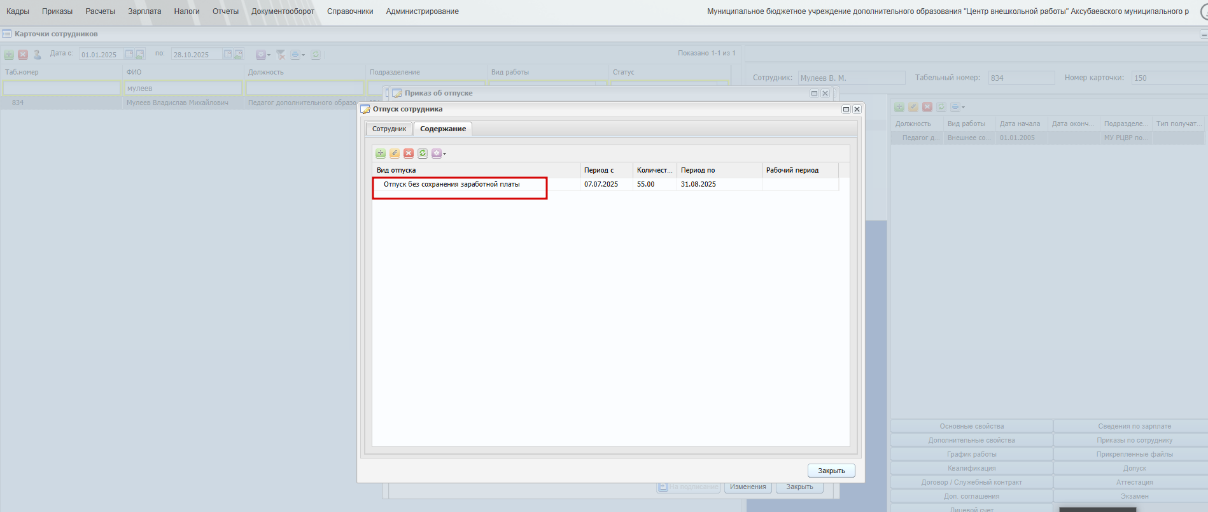Open the gear actions dropdown in Карточки сотрудников

tap(263, 55)
